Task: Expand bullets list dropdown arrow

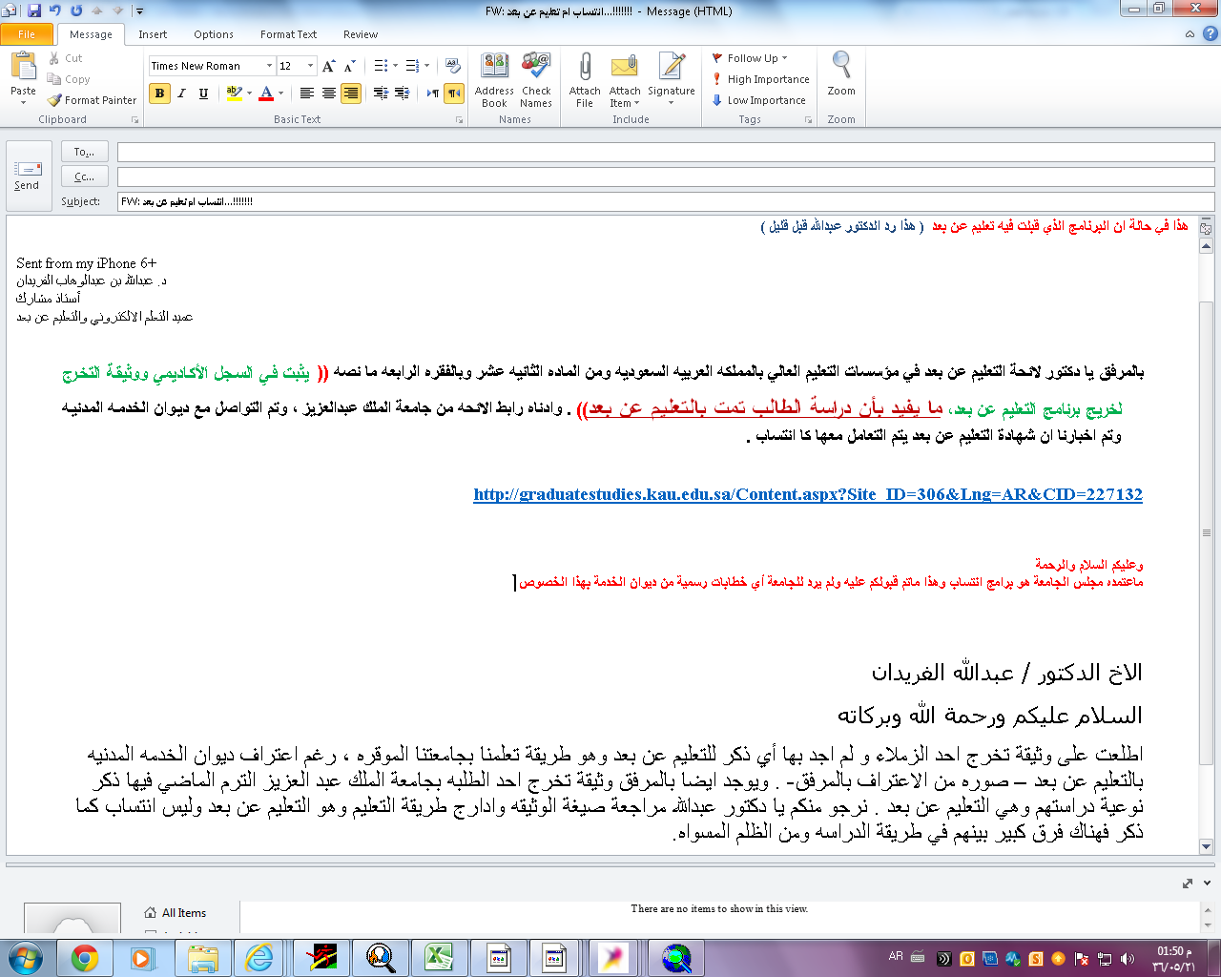Action: [396, 66]
